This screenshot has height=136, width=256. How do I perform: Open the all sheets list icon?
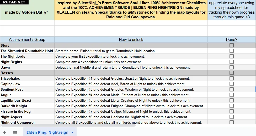15,132
